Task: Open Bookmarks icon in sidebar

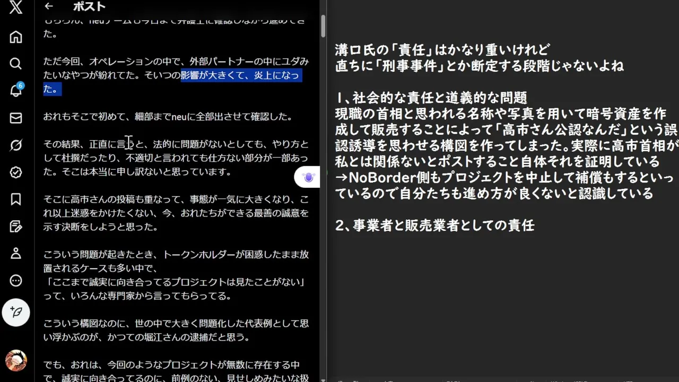Action: coord(16,199)
